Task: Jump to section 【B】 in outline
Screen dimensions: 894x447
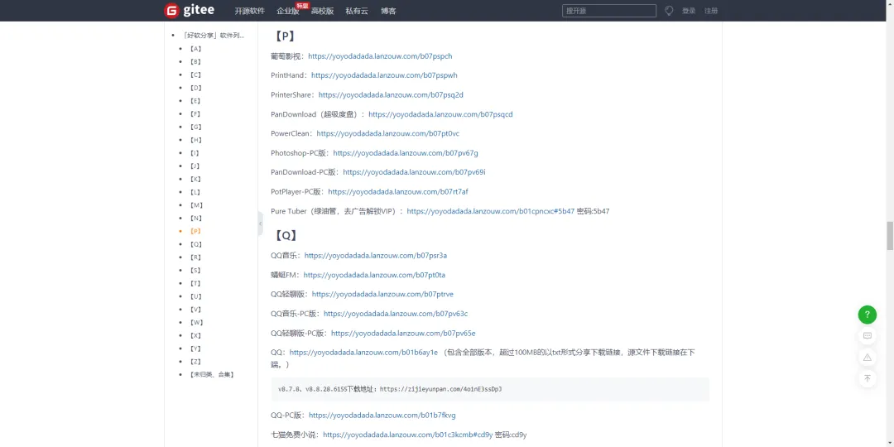Action: point(195,61)
